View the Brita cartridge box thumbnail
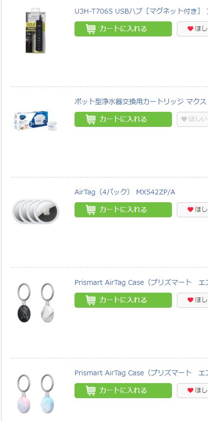Viewport: 208px width, 421px height. pyautogui.click(x=36, y=121)
